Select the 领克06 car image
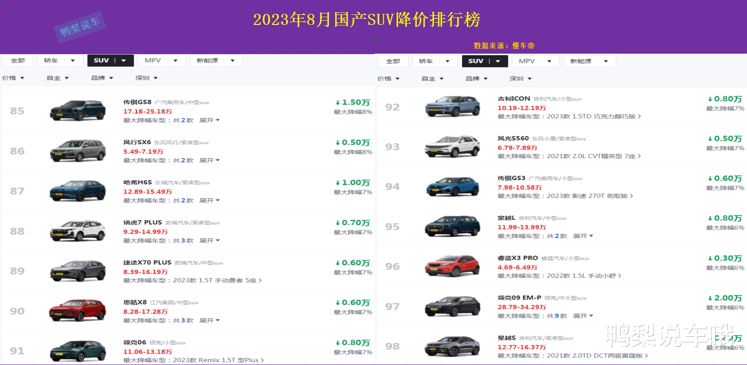 [78, 351]
